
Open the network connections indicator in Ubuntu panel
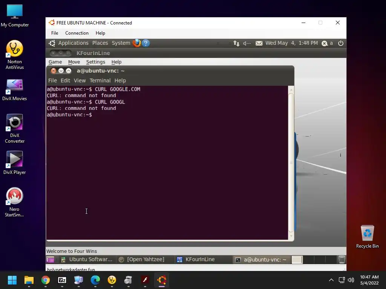click(236, 43)
